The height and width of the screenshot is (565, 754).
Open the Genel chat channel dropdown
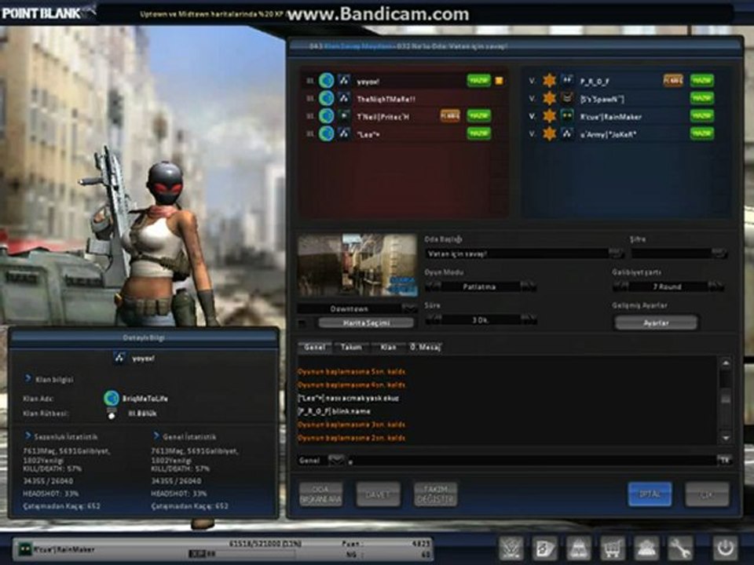pos(335,461)
